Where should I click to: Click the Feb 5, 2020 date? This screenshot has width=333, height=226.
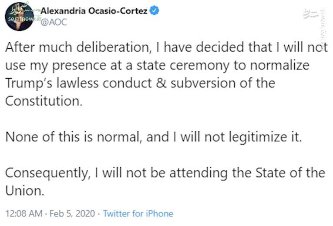click(72, 213)
